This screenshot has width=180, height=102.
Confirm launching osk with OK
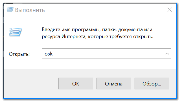(x=76, y=84)
